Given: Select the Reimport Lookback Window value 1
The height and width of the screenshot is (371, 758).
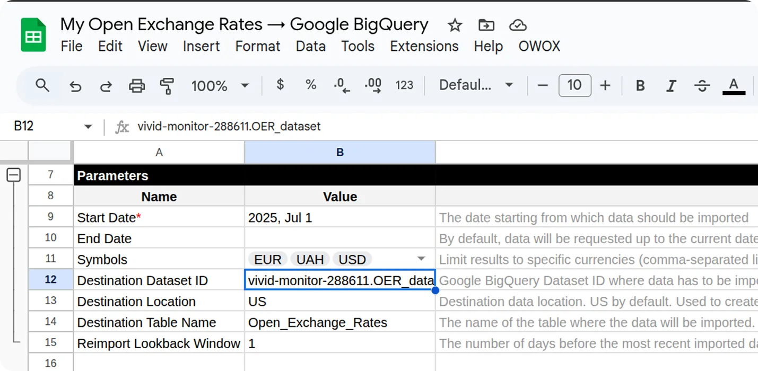Looking at the screenshot, I should click(x=340, y=343).
